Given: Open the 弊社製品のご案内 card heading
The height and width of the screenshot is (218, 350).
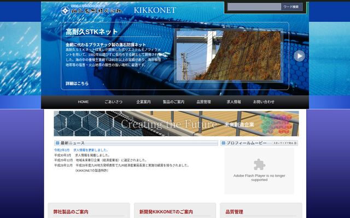Looking at the screenshot, I should click(71, 212).
